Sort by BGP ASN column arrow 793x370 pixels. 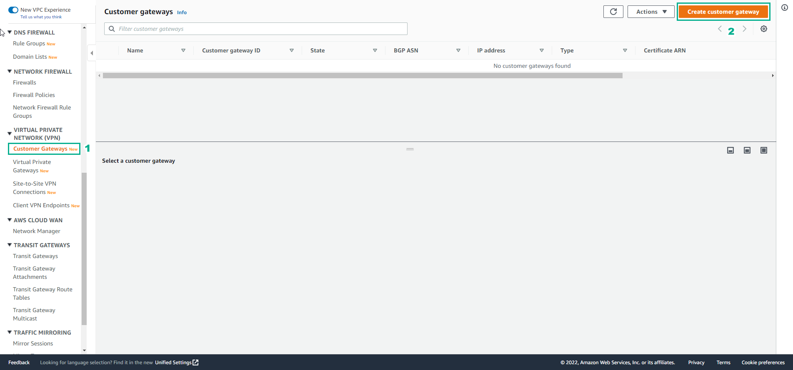point(458,50)
